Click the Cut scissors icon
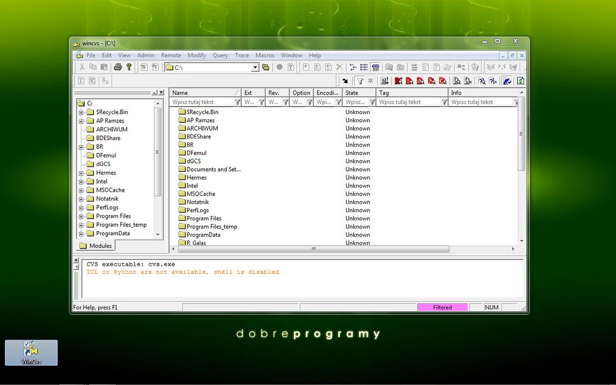The width and height of the screenshot is (616, 385). click(82, 67)
